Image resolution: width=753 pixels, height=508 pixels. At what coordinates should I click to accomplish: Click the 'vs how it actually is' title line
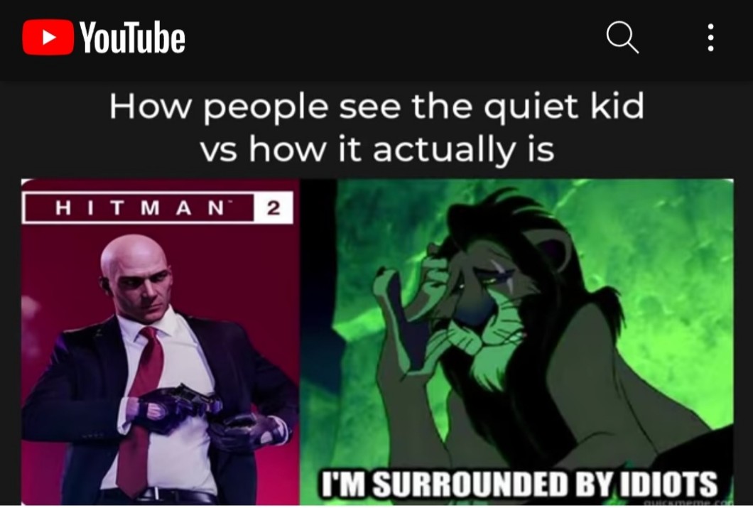coord(377,149)
